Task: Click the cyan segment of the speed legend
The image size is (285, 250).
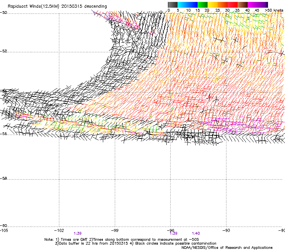Action: [182, 5]
